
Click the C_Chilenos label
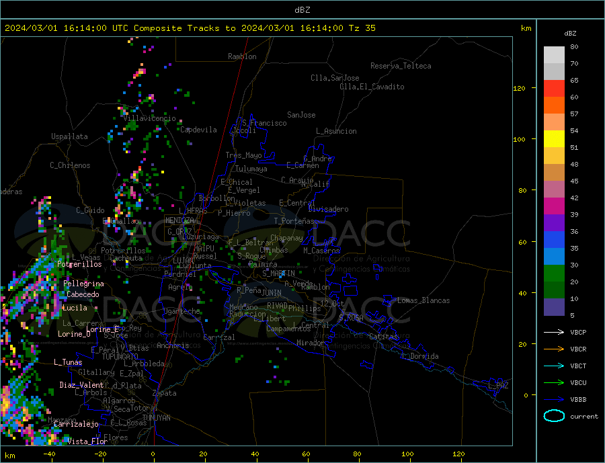(x=70, y=165)
